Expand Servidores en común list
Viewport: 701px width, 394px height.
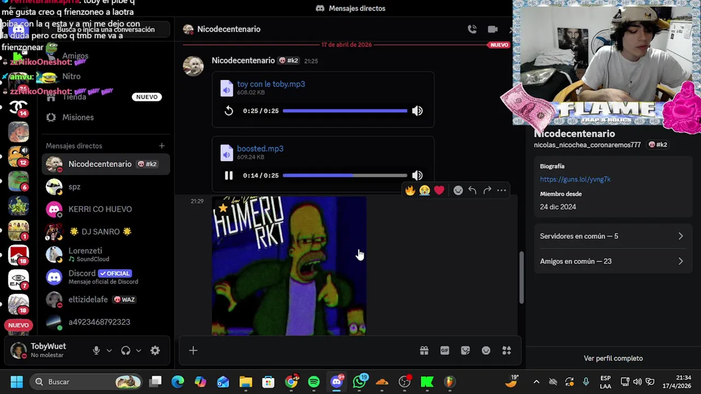[x=612, y=236]
